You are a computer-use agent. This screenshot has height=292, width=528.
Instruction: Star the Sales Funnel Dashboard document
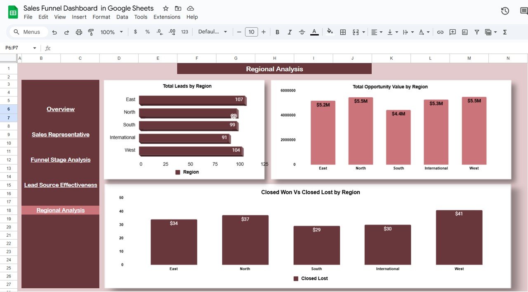click(166, 9)
